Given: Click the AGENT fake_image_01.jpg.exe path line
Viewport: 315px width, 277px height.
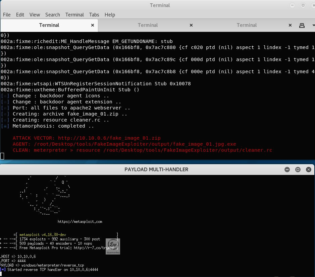Looking at the screenshot, I should (124, 144).
